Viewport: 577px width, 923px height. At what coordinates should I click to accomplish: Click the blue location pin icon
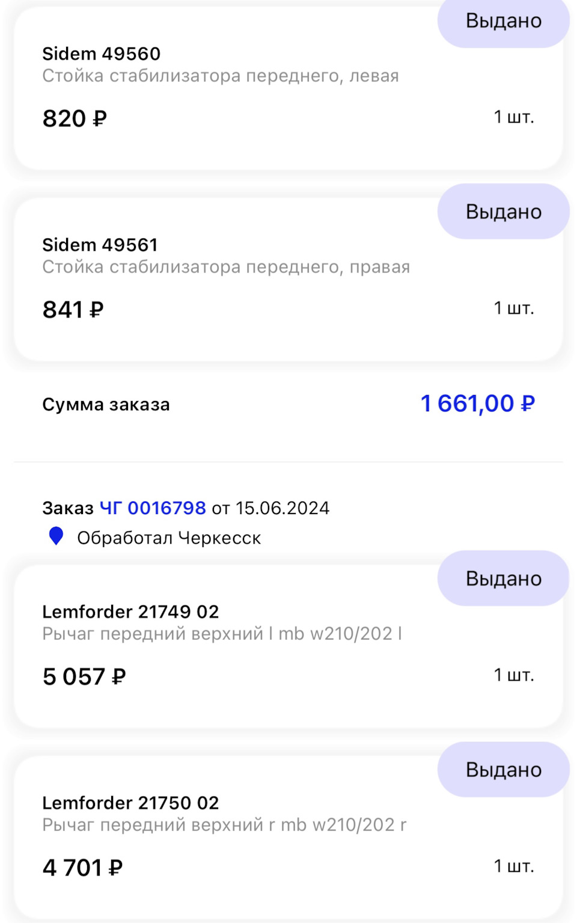[56, 536]
